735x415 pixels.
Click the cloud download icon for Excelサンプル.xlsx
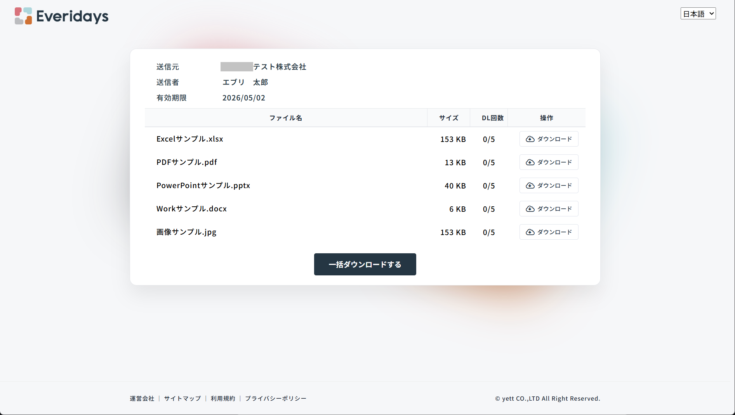point(530,139)
